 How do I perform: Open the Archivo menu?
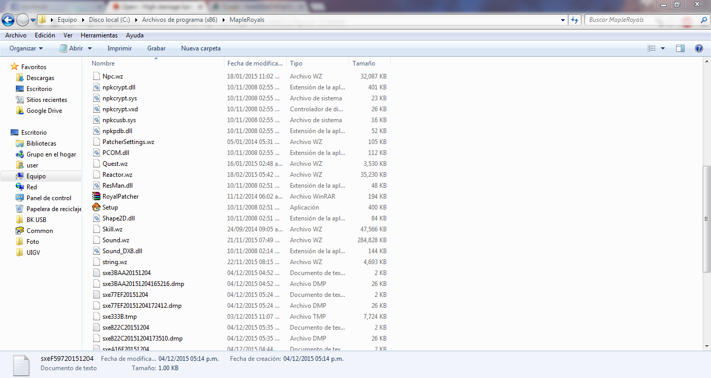16,35
